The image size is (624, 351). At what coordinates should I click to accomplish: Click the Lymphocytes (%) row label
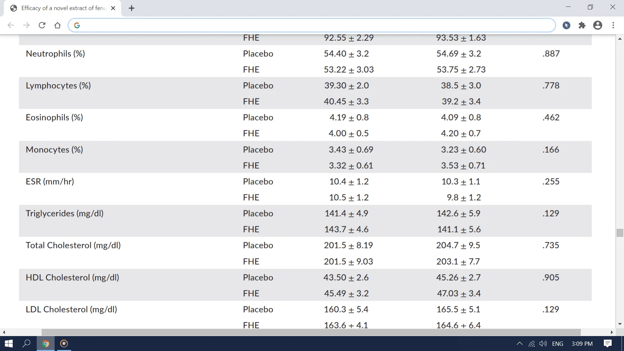click(58, 85)
